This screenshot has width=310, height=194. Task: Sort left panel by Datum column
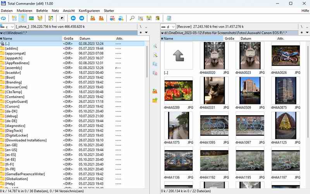[x=84, y=38]
